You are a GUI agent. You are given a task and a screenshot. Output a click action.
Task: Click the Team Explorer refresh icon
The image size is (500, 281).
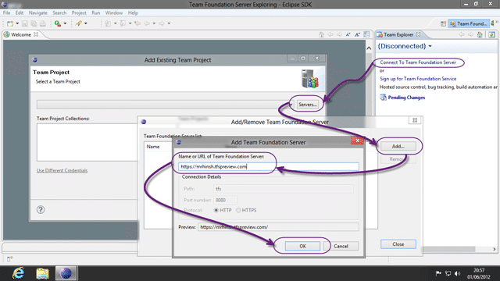[491, 34]
